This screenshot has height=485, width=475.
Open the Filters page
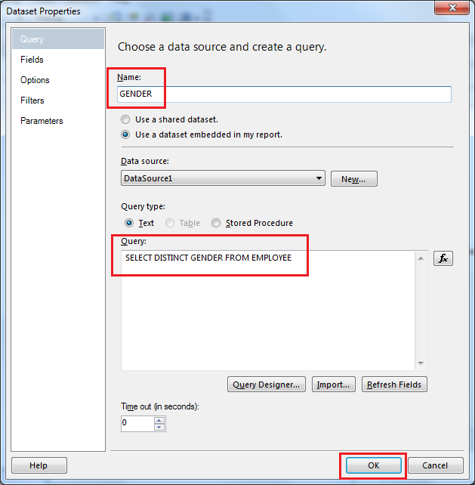coord(32,100)
